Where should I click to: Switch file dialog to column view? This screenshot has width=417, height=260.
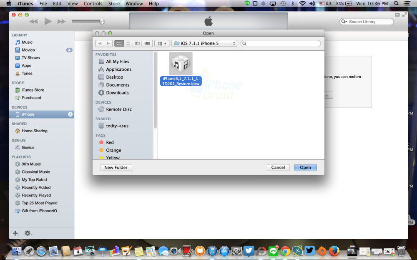[137, 43]
